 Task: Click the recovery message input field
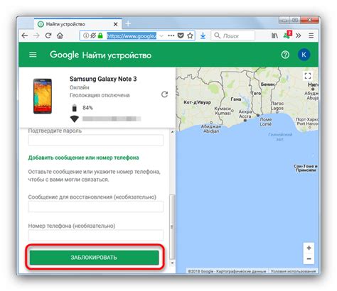pyautogui.click(x=96, y=207)
